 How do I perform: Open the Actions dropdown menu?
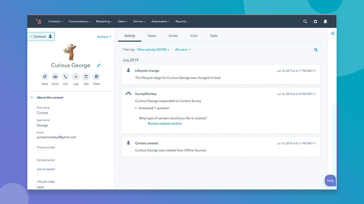coord(104,37)
